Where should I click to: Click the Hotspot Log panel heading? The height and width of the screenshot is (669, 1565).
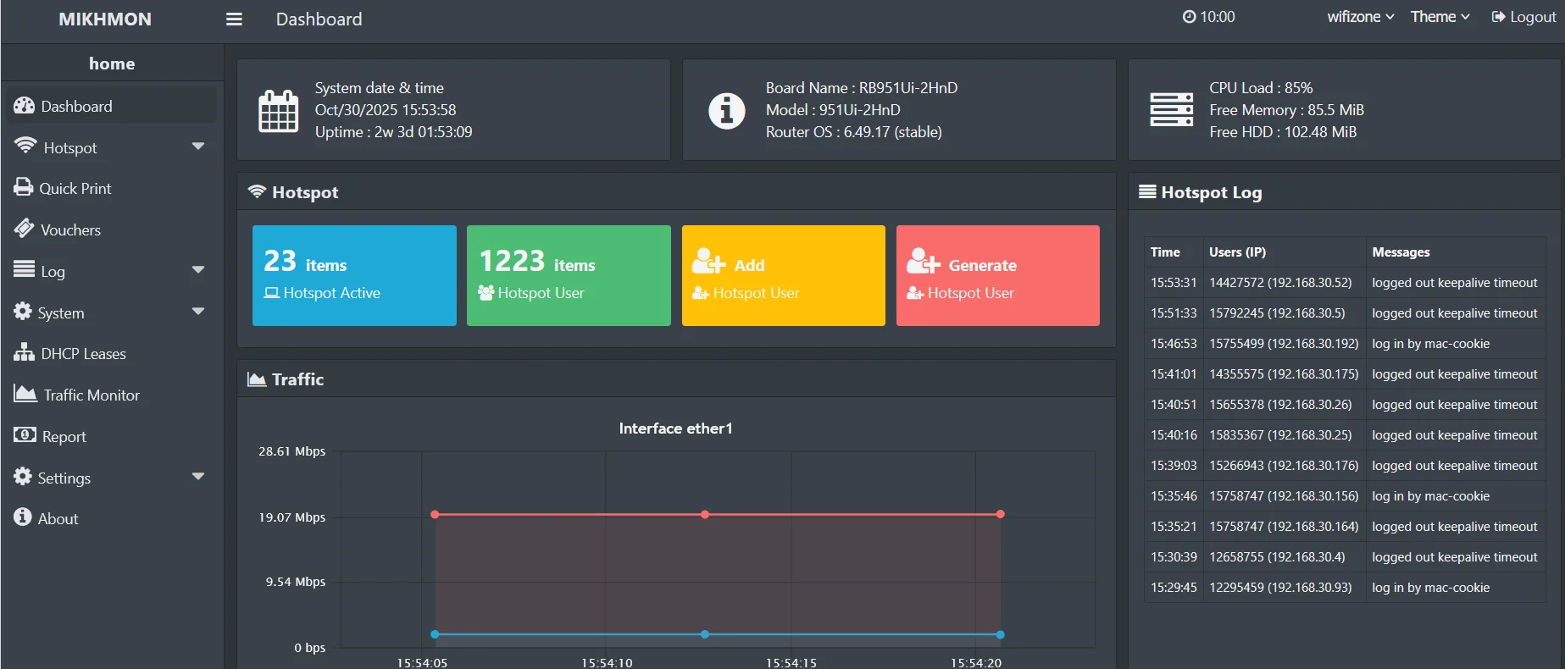tap(1211, 192)
